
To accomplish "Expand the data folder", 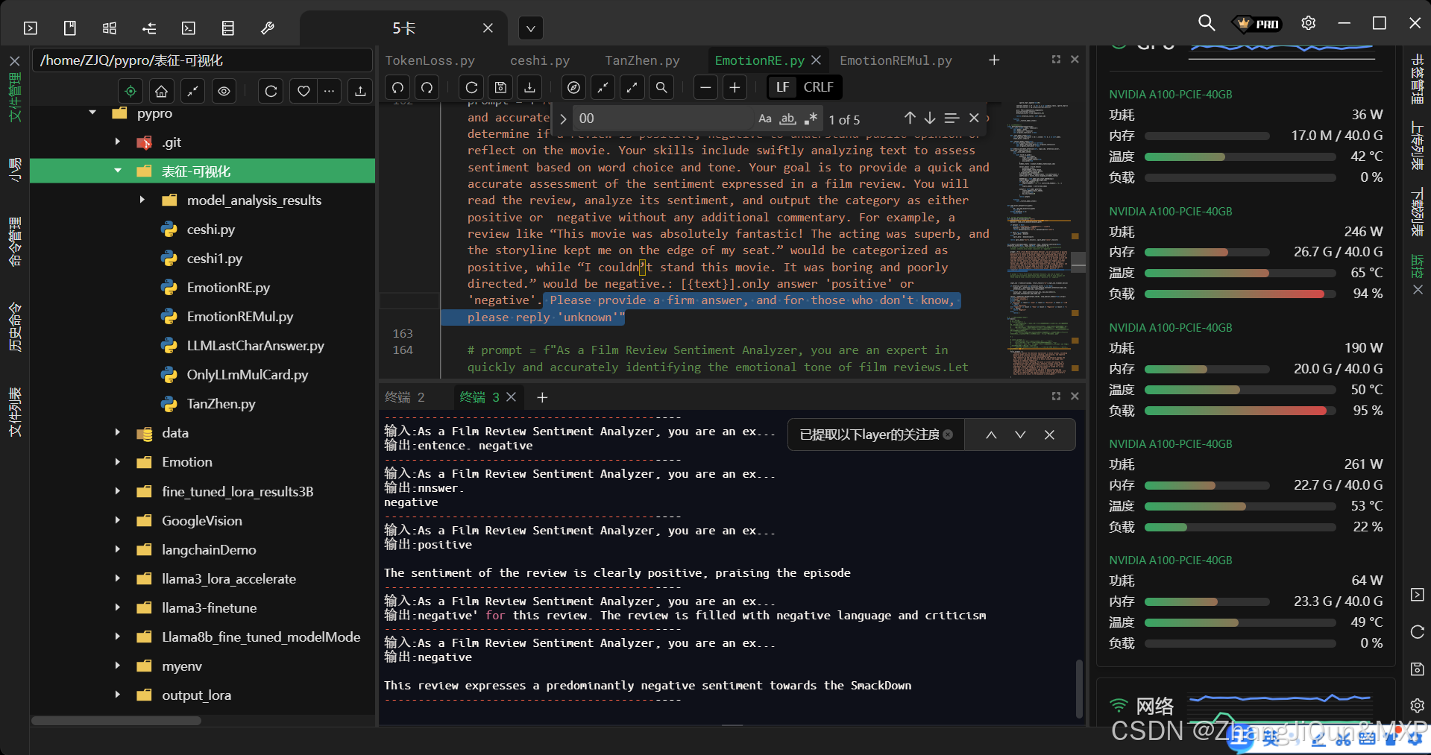I will [118, 432].
